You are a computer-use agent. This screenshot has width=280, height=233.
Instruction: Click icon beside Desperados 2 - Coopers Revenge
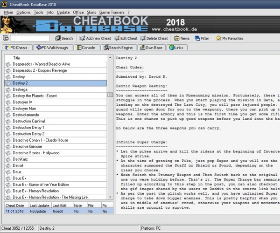coord(8,70)
